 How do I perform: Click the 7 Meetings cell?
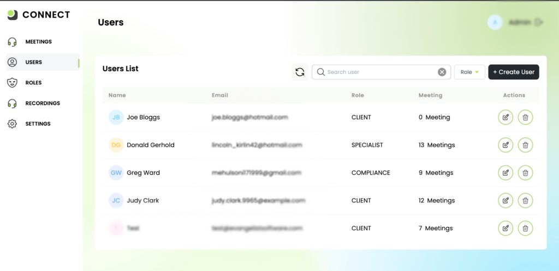[436, 228]
